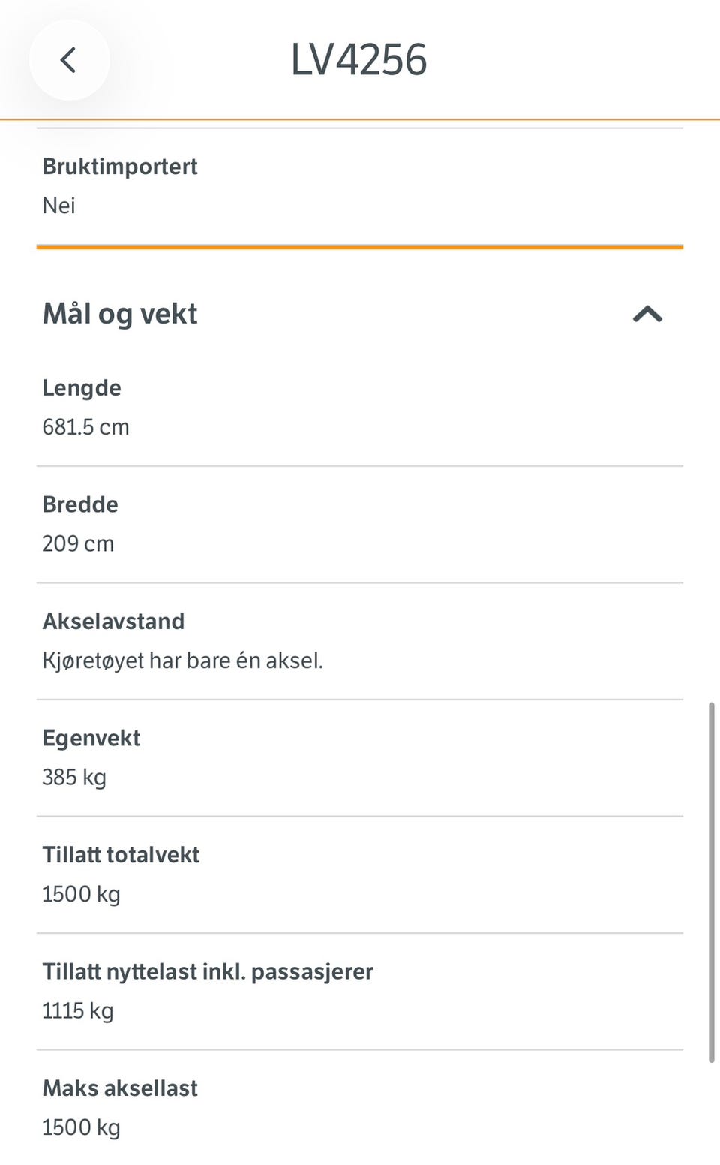Select the Egenvekt label
Image resolution: width=720 pixels, height=1165 pixels.
[x=91, y=738]
